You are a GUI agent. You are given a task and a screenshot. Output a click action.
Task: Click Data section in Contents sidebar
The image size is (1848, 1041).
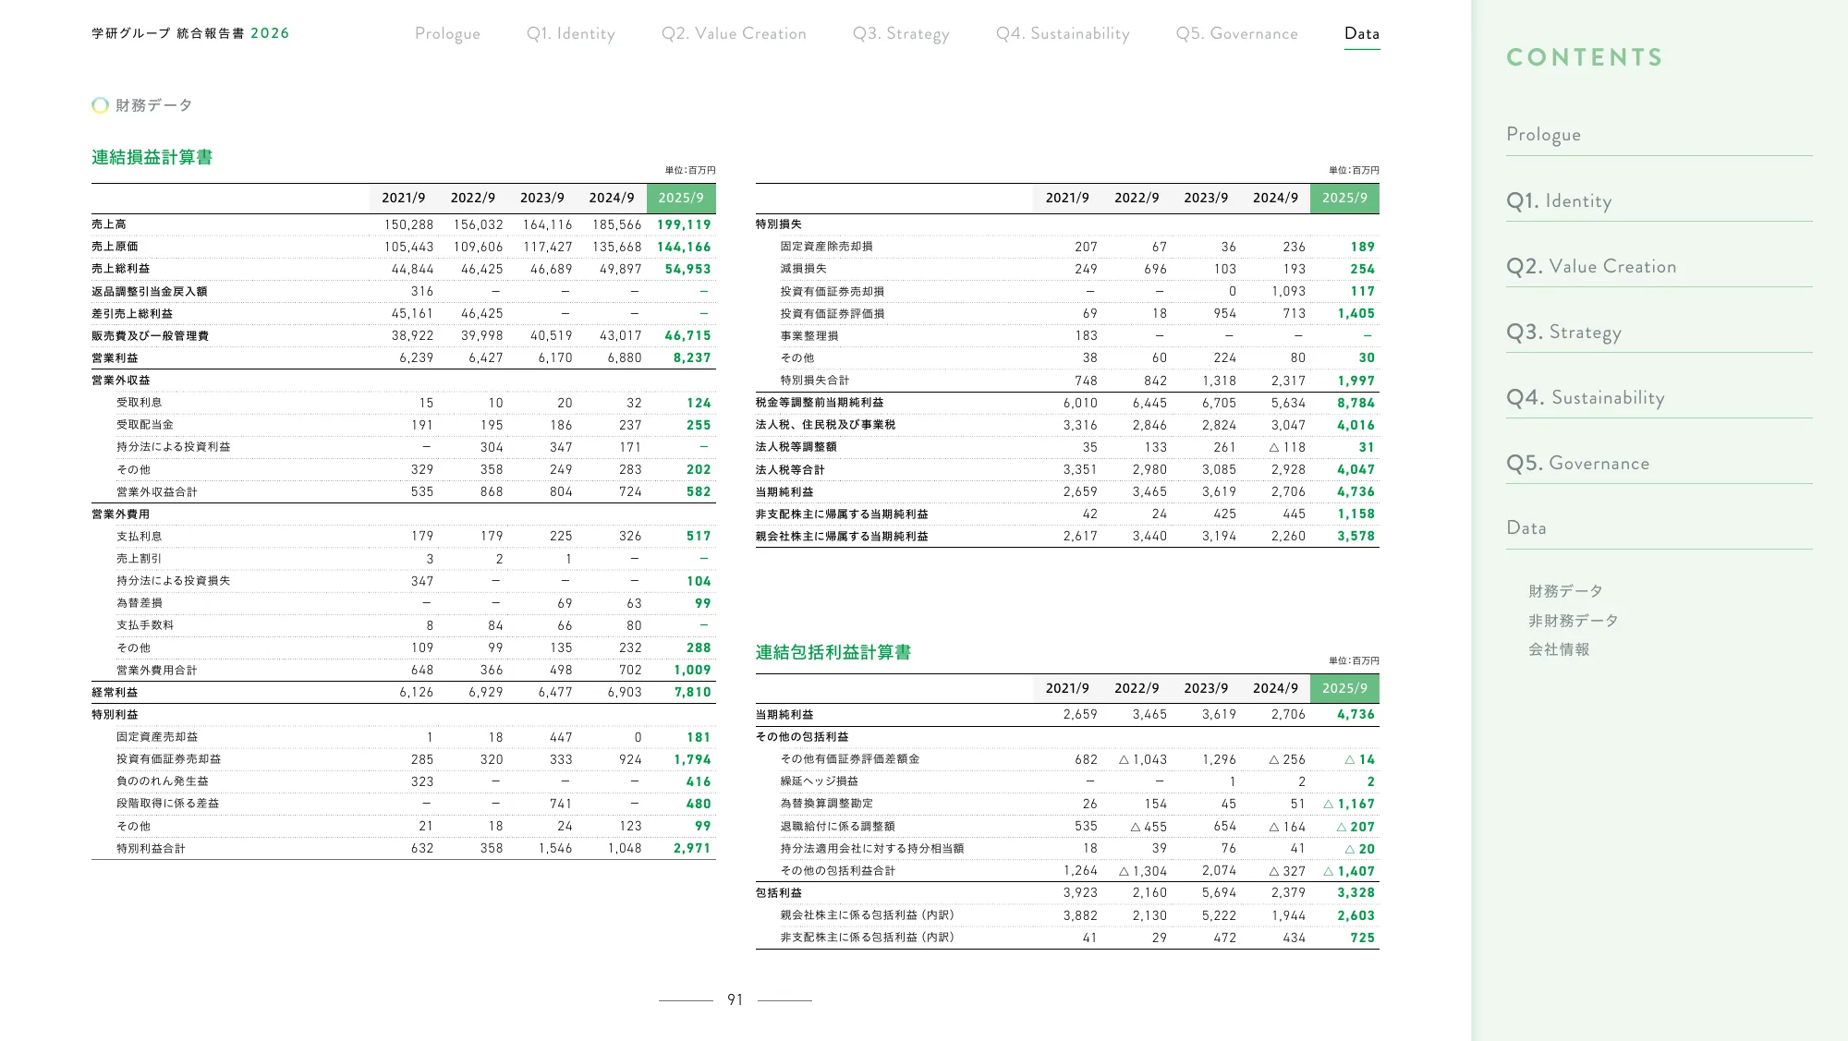click(x=1526, y=527)
